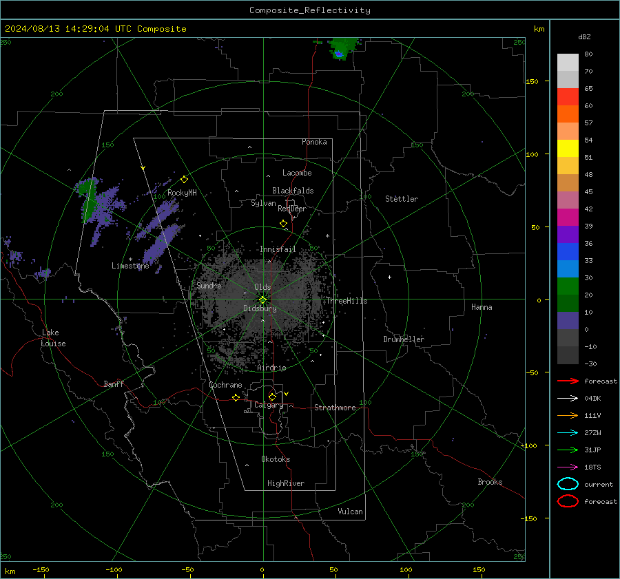
Task: Click the Blackfalds label
Action: tap(293, 191)
